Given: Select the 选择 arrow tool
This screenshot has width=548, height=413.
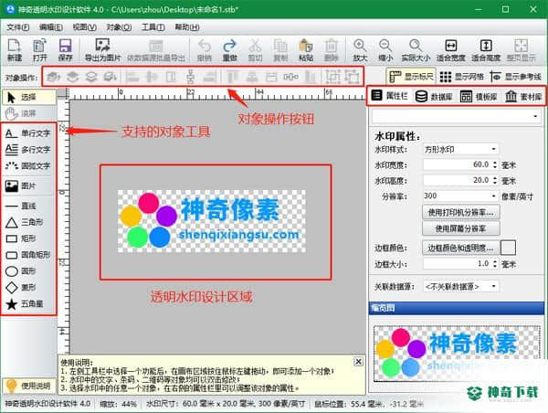Looking at the screenshot, I should [x=29, y=97].
